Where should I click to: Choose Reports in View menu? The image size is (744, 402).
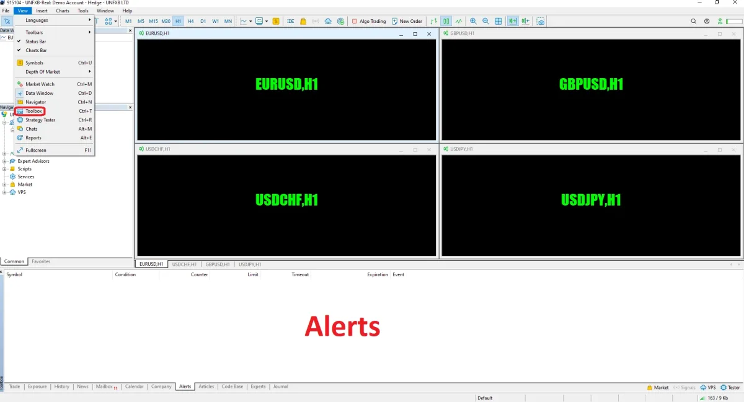pyautogui.click(x=55, y=138)
